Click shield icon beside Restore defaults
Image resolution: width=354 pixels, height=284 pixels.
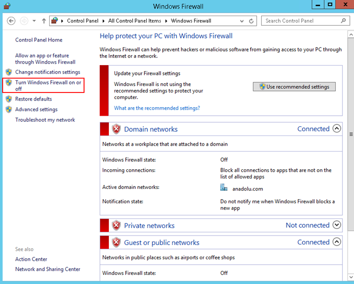click(x=9, y=99)
